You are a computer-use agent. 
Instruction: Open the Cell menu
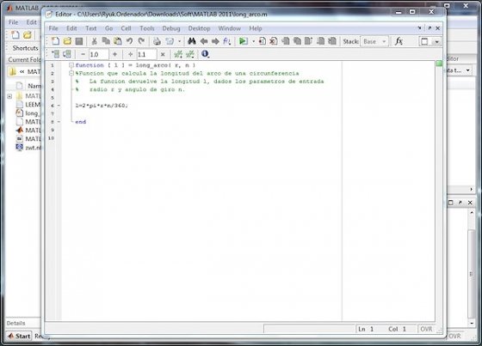[x=126, y=28]
